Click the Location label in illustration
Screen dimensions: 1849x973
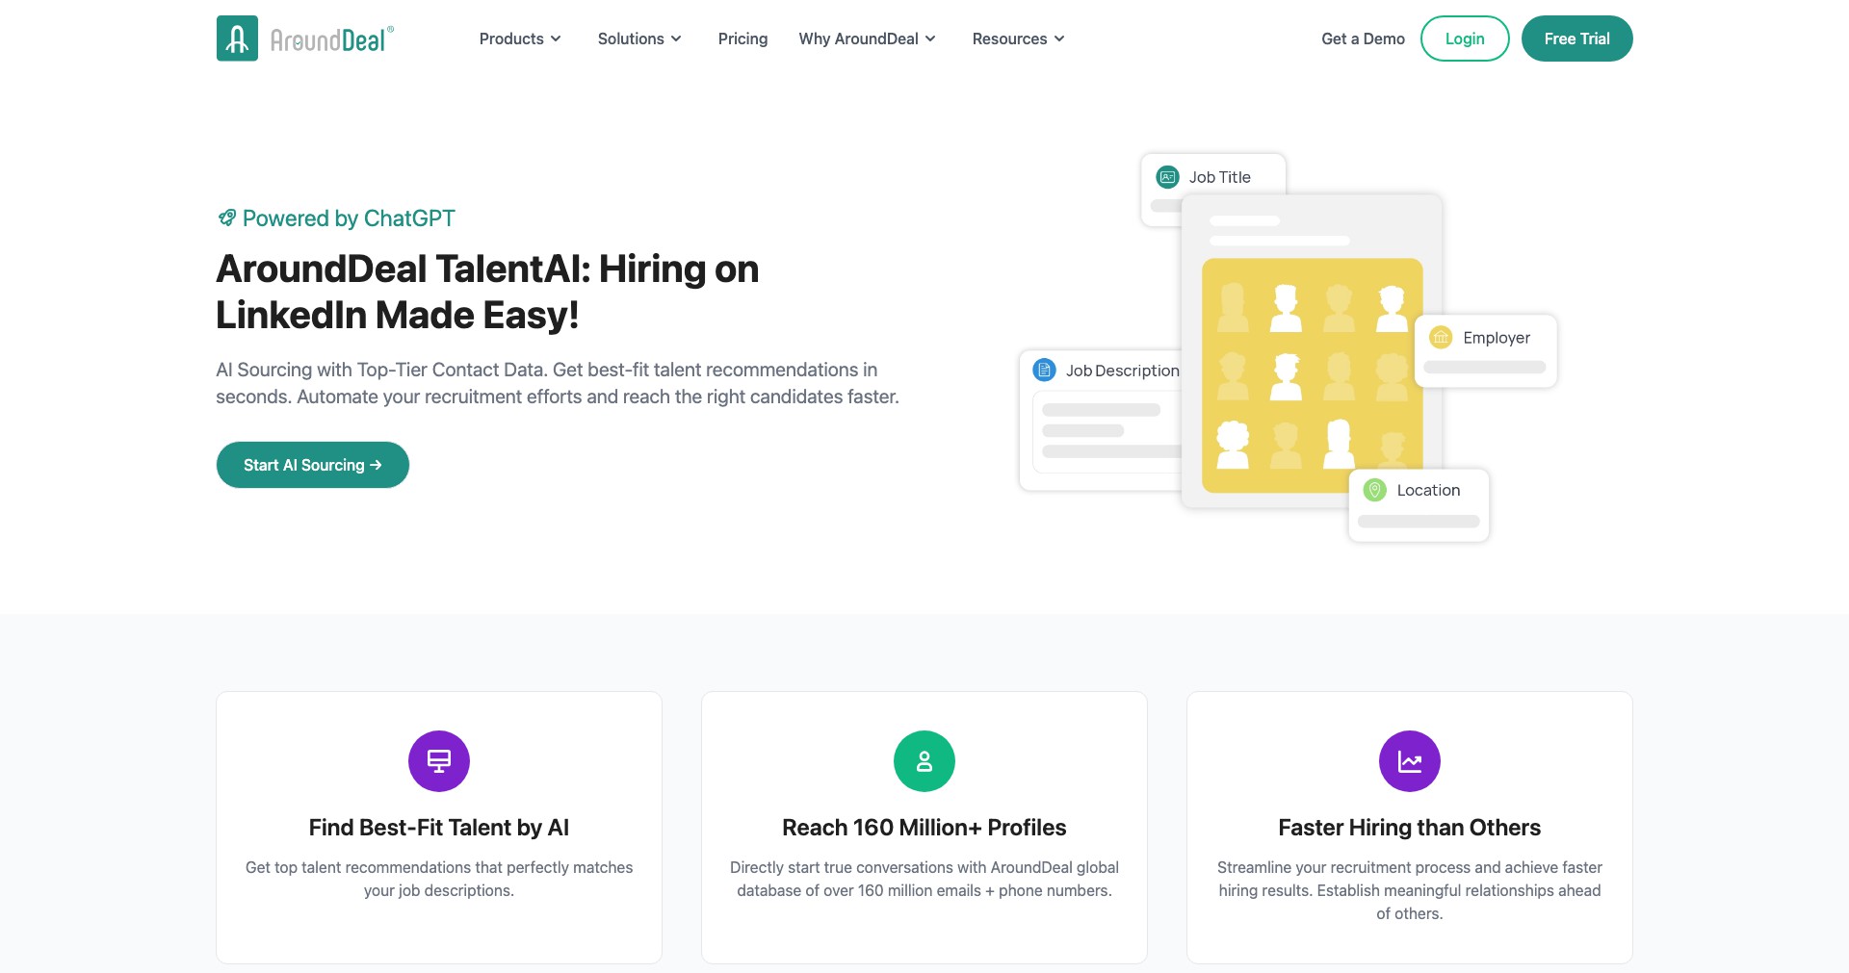(x=1428, y=490)
